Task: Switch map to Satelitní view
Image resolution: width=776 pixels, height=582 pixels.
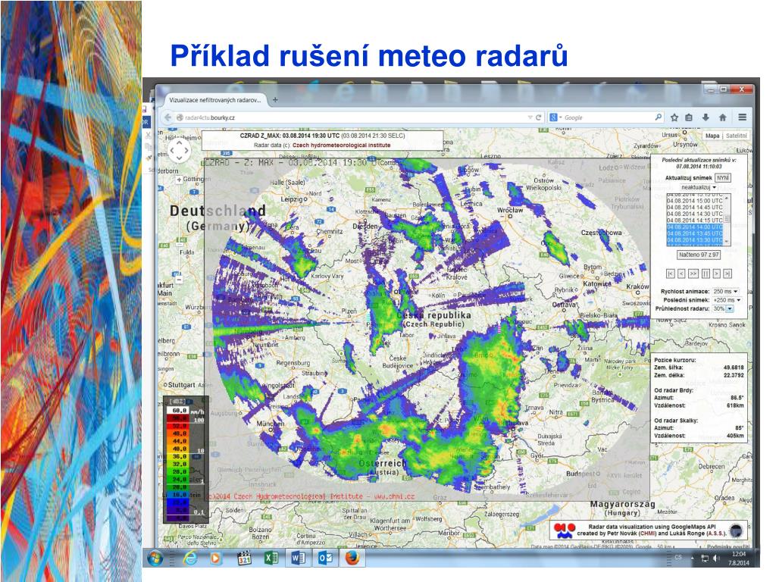Action: pyautogui.click(x=737, y=136)
